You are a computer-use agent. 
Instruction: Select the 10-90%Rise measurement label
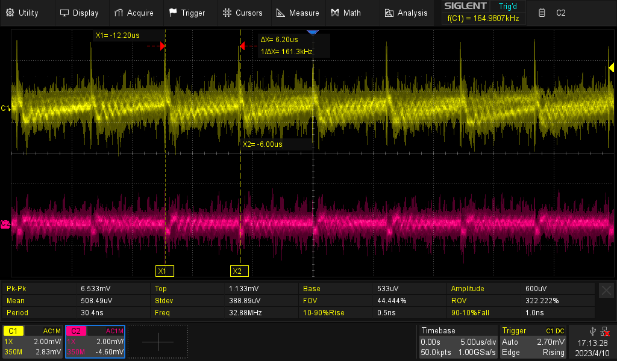(324, 313)
